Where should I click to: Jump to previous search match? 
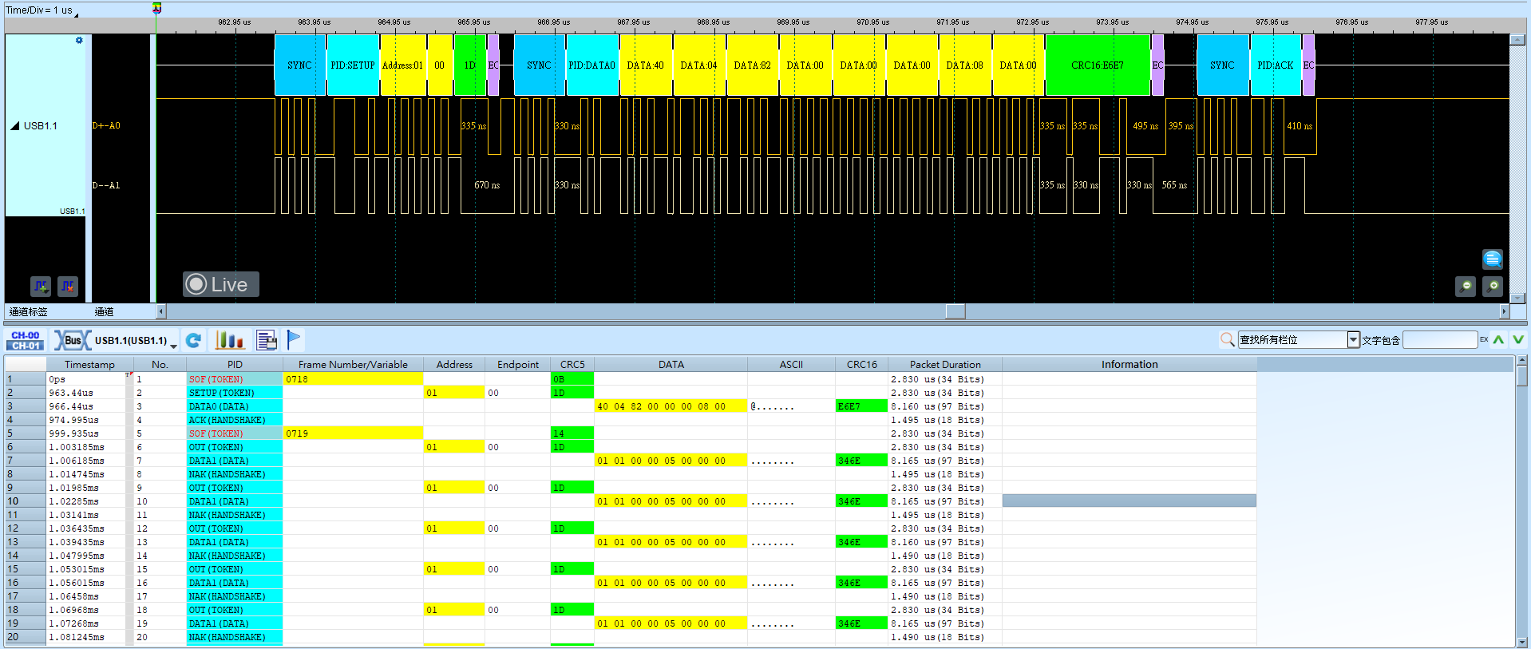(1499, 340)
